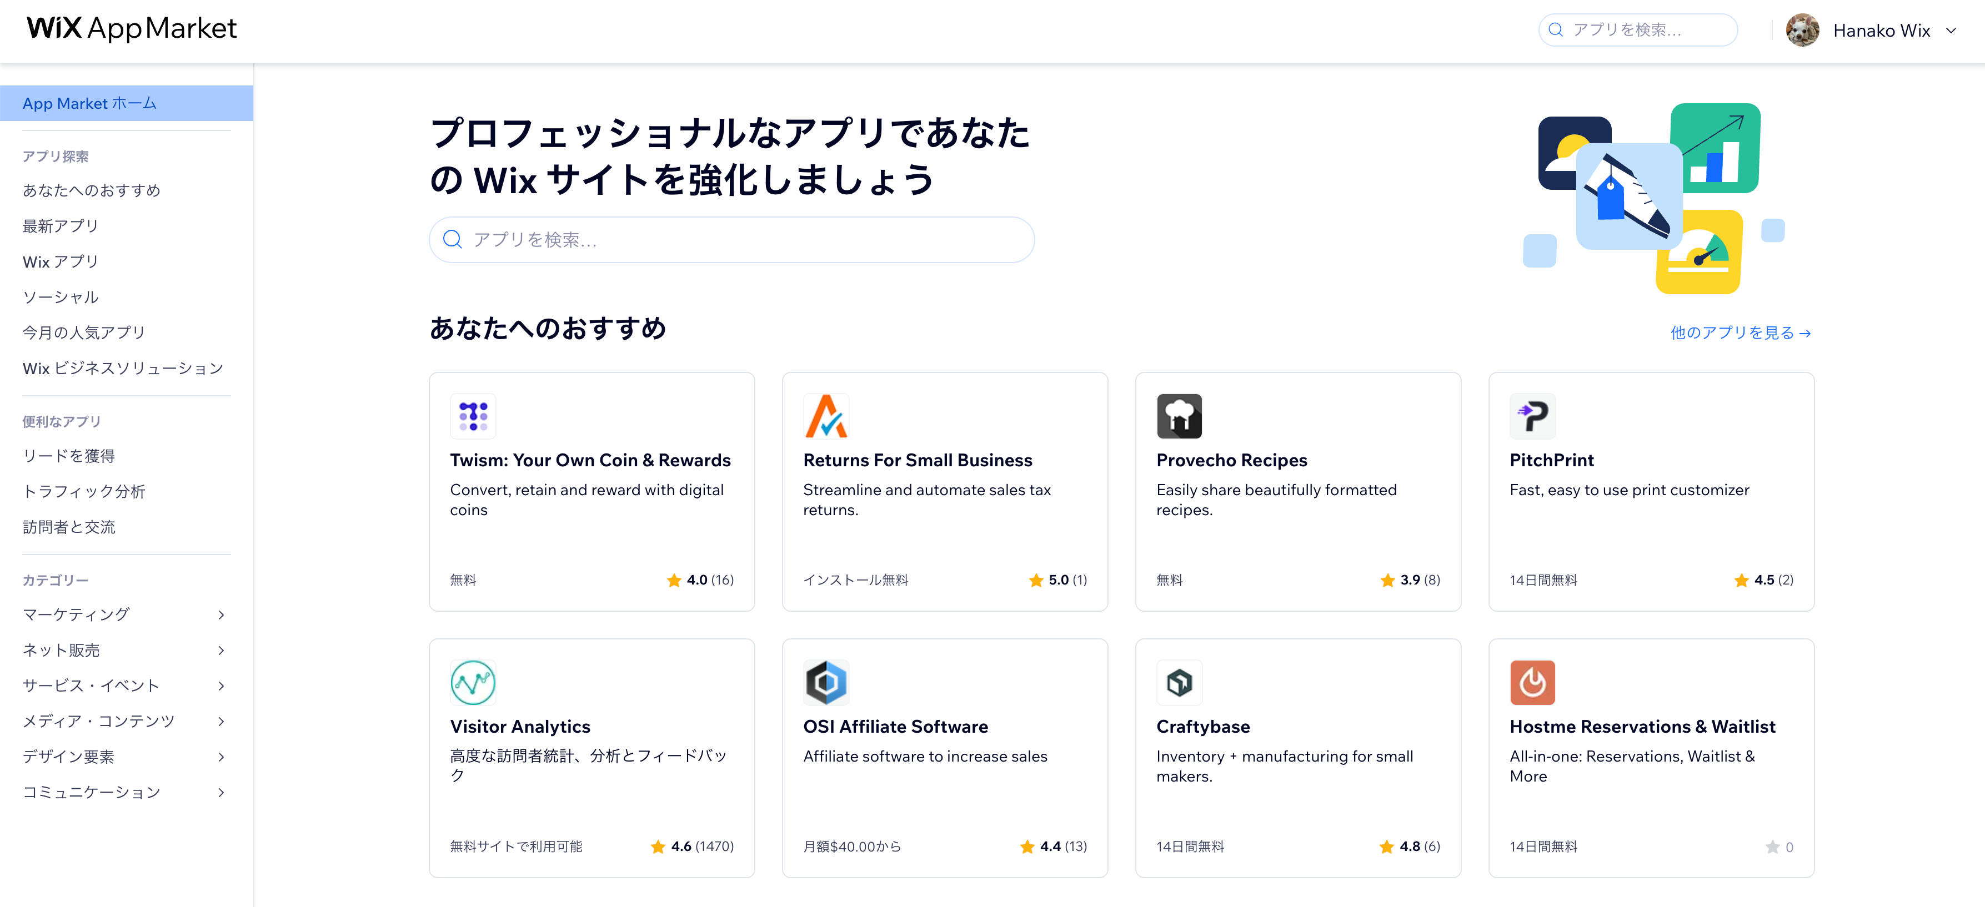Focus the main アプリを検索 search field
Image resolution: width=1985 pixels, height=907 pixels.
pyautogui.click(x=731, y=239)
